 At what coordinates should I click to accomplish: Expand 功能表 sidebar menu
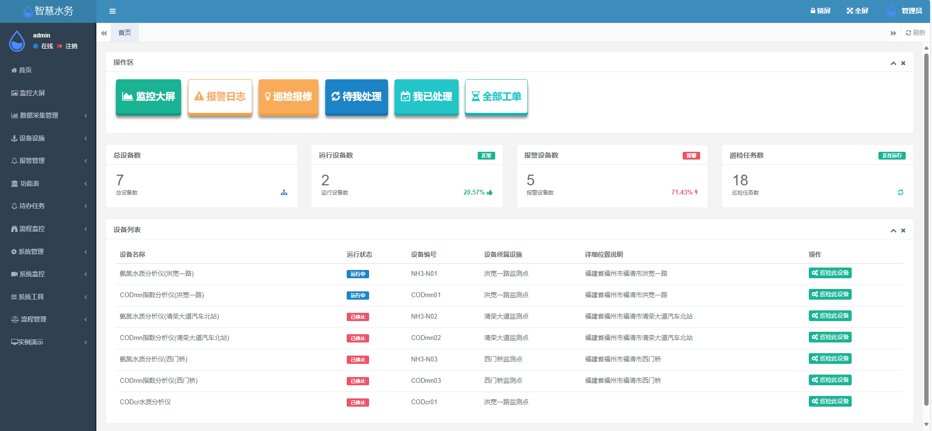point(48,183)
